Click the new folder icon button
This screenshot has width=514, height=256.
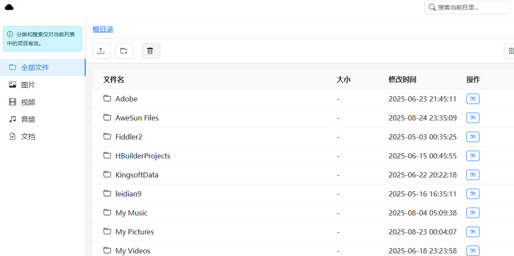(124, 51)
